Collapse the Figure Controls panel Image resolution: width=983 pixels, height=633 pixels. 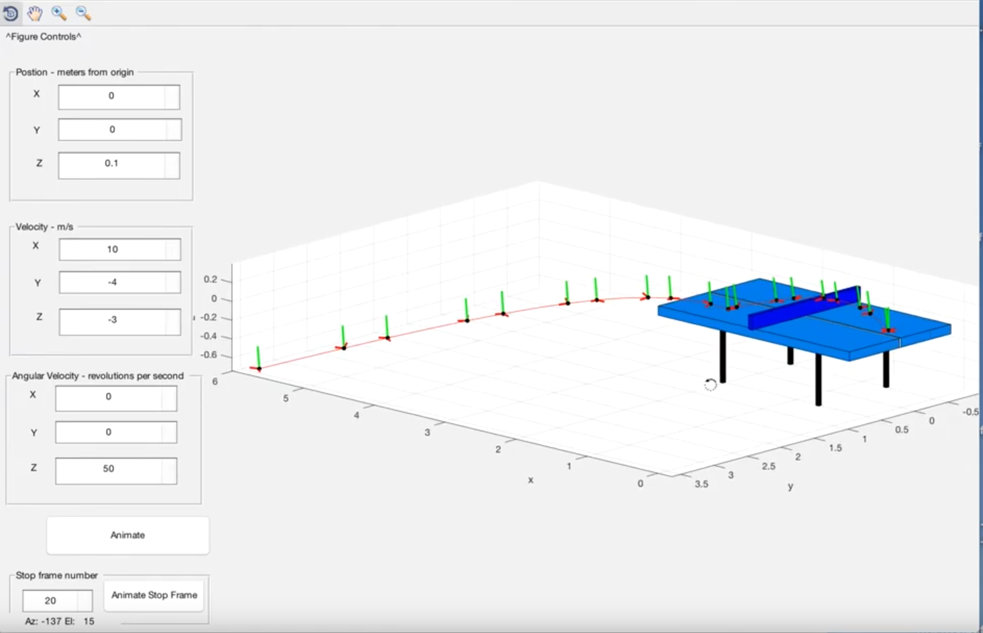pos(44,36)
